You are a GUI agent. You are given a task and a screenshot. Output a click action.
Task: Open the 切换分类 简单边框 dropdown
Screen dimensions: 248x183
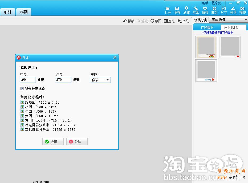click(x=228, y=20)
